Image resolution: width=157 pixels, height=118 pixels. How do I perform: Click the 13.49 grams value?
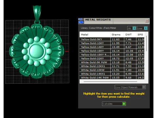(x=116, y=47)
